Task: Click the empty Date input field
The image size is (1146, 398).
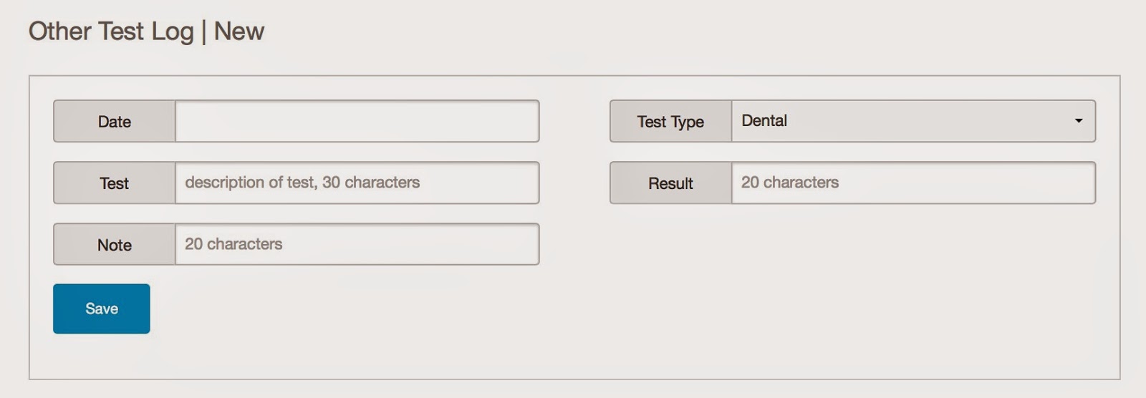Action: click(357, 121)
